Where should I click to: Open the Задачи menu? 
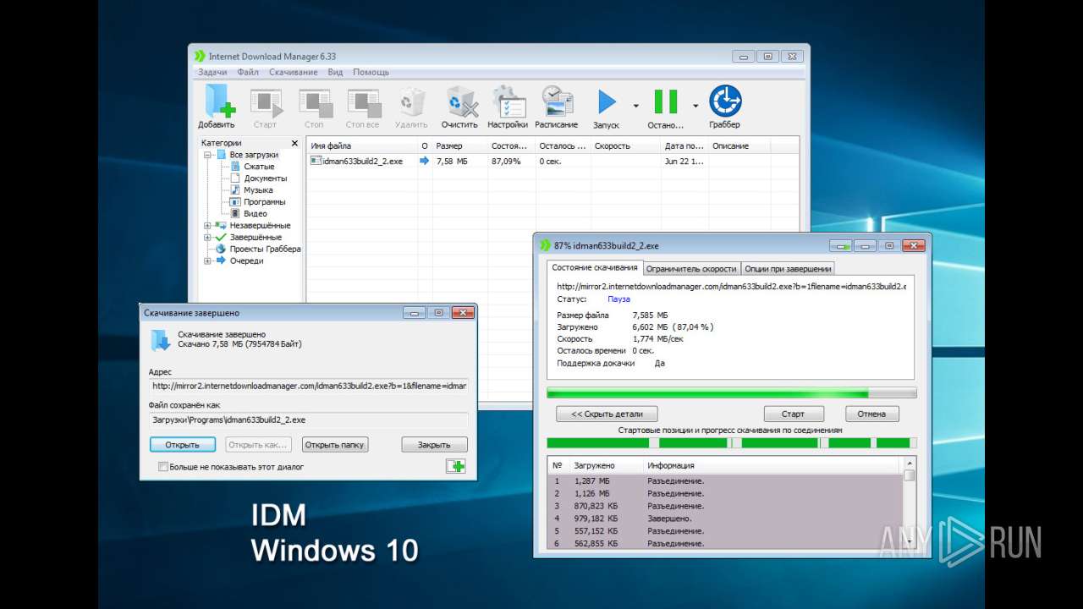point(212,73)
